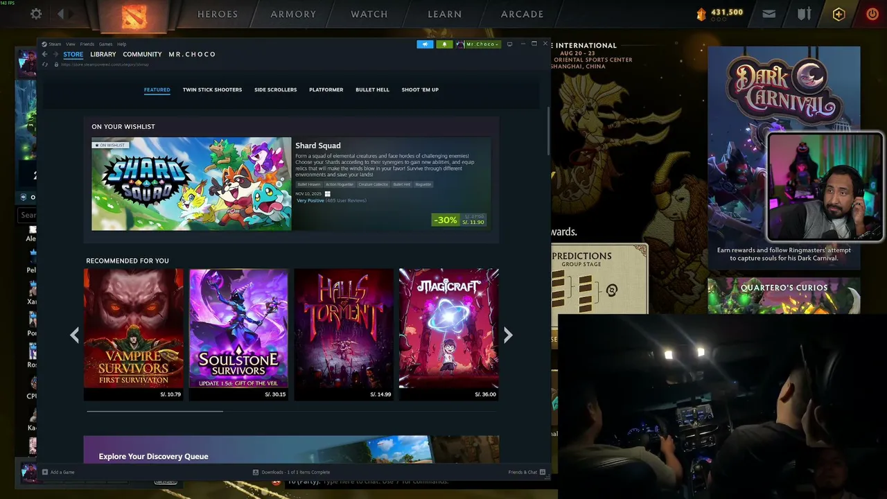Select the TWIN STICK SHOOTERS tab
887x499 pixels.
pyautogui.click(x=212, y=89)
